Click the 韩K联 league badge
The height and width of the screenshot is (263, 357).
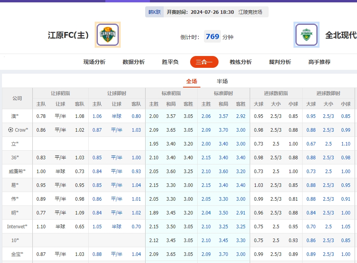click(x=154, y=12)
